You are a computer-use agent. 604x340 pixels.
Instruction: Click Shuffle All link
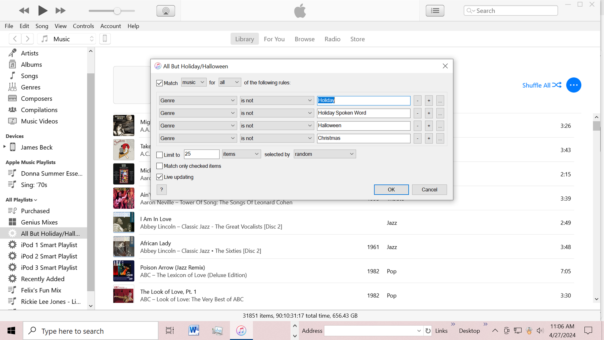[x=537, y=85]
